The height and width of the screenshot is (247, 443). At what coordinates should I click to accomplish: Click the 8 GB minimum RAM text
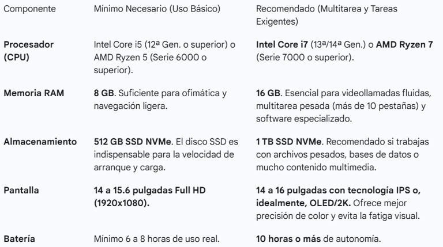[104, 93]
